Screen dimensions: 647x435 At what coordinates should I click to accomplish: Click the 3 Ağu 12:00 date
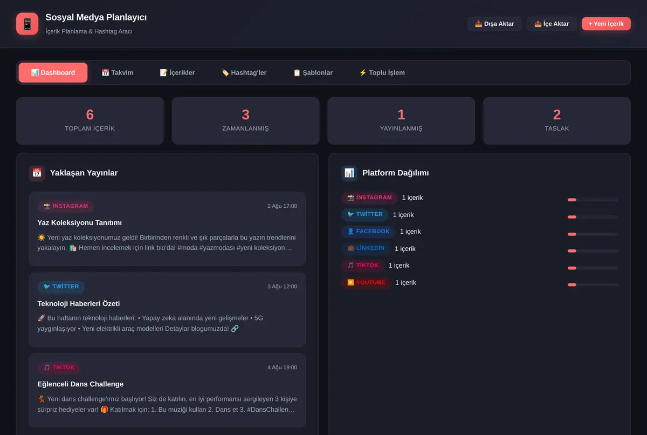tap(282, 287)
